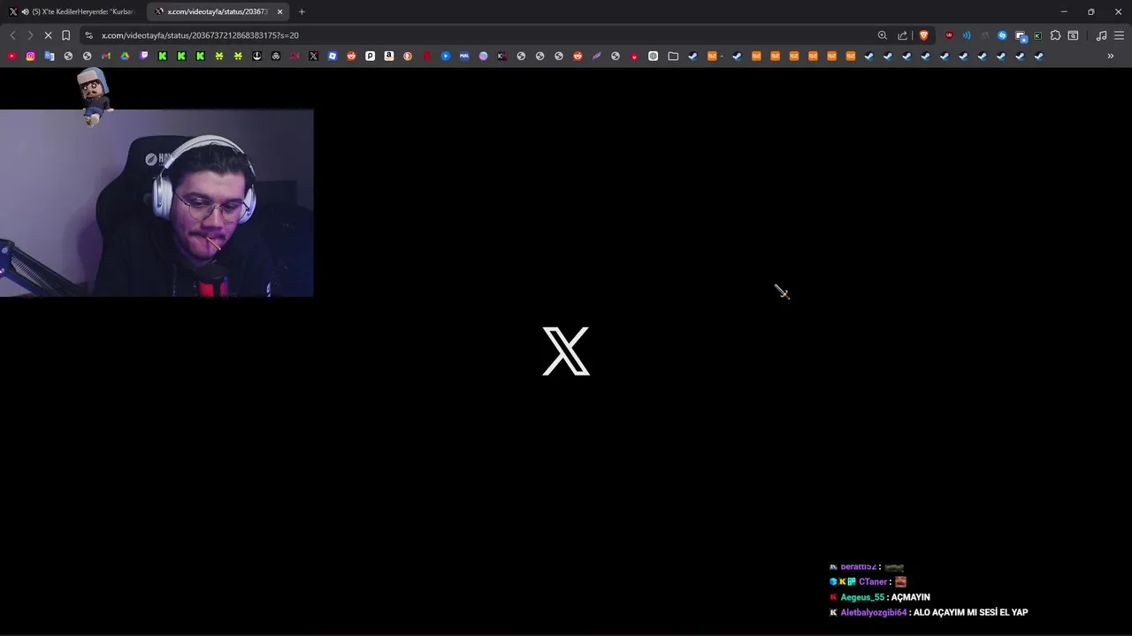The width and height of the screenshot is (1132, 636).
Task: Open the uBlock Origin extension
Action: [x=949, y=35]
